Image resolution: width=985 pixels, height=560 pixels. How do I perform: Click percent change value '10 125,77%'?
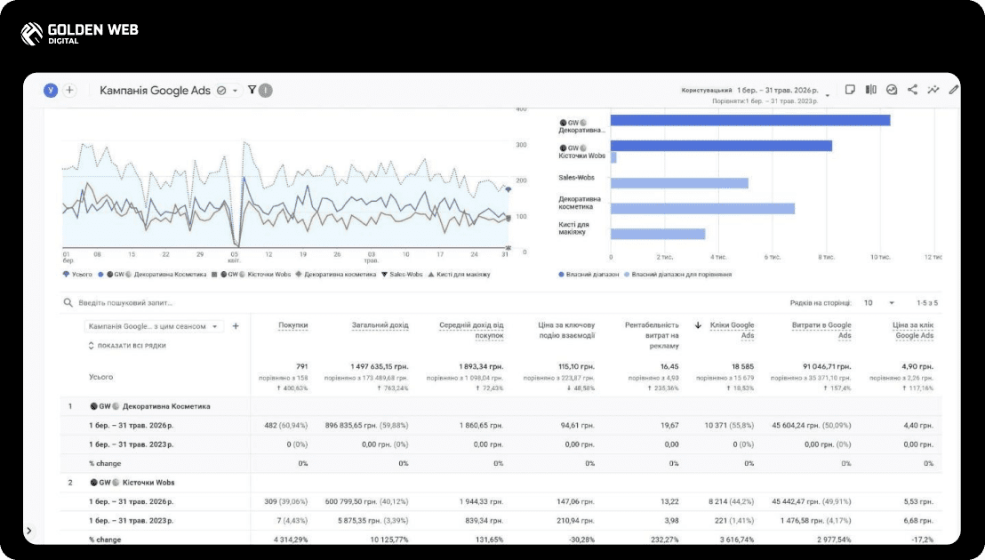tap(389, 540)
